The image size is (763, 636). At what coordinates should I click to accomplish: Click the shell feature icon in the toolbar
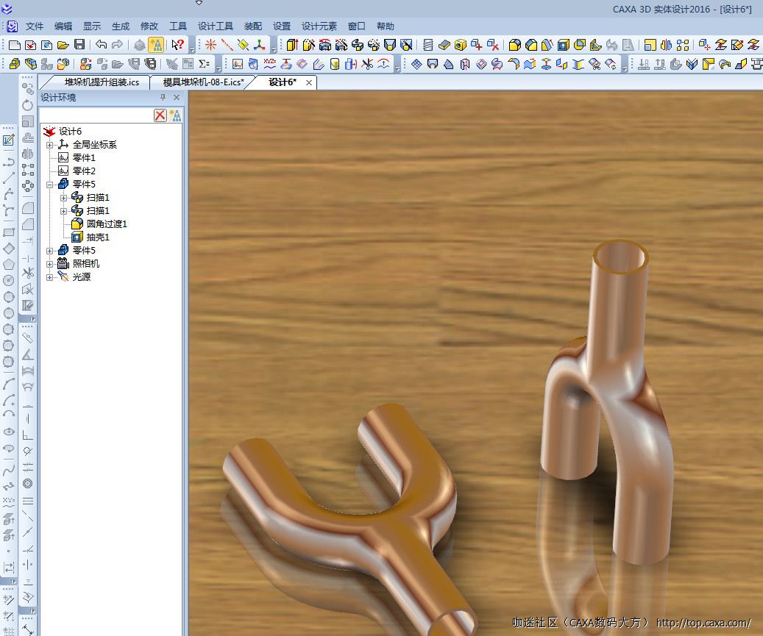(x=564, y=46)
